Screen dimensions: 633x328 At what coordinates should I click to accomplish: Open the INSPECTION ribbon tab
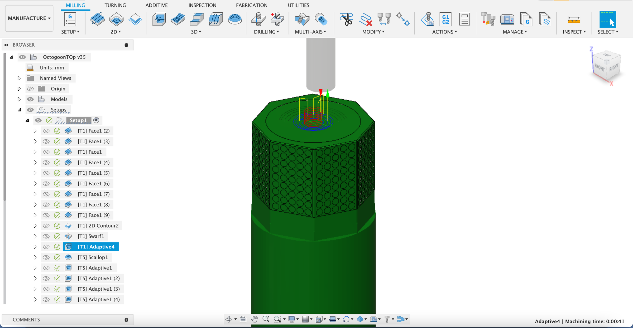202,5
